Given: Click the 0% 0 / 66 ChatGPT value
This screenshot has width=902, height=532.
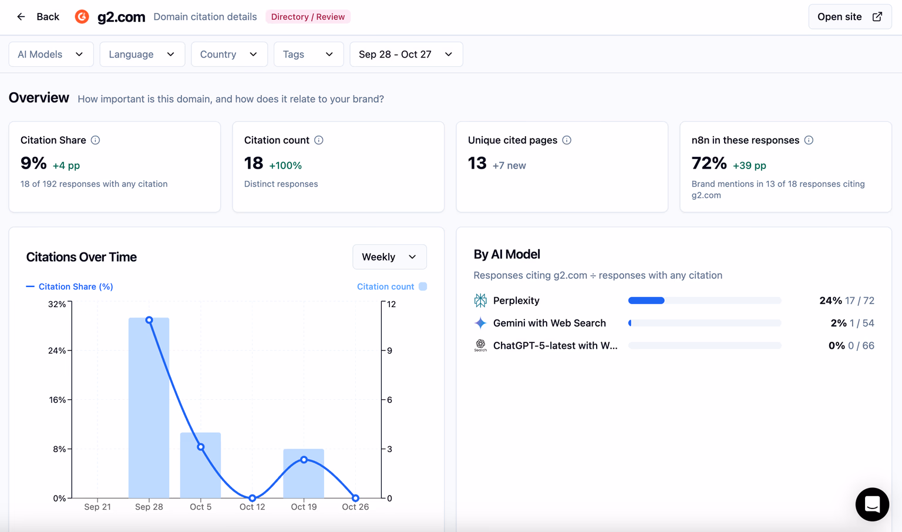Looking at the screenshot, I should 851,345.
